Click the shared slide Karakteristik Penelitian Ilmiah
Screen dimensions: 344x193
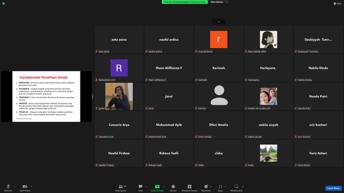(46, 96)
